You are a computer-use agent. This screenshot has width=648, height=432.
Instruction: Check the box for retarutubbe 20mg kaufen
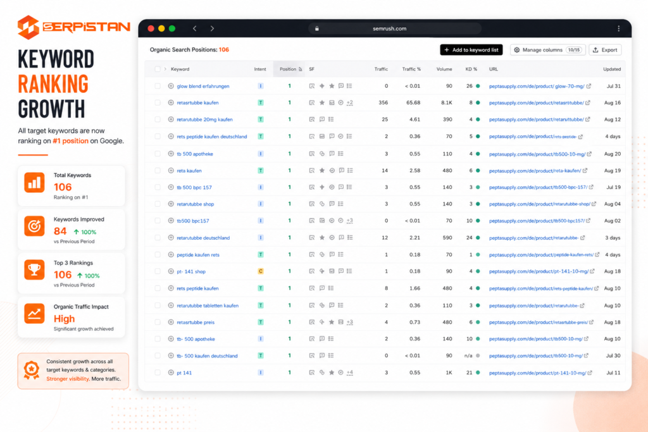158,120
